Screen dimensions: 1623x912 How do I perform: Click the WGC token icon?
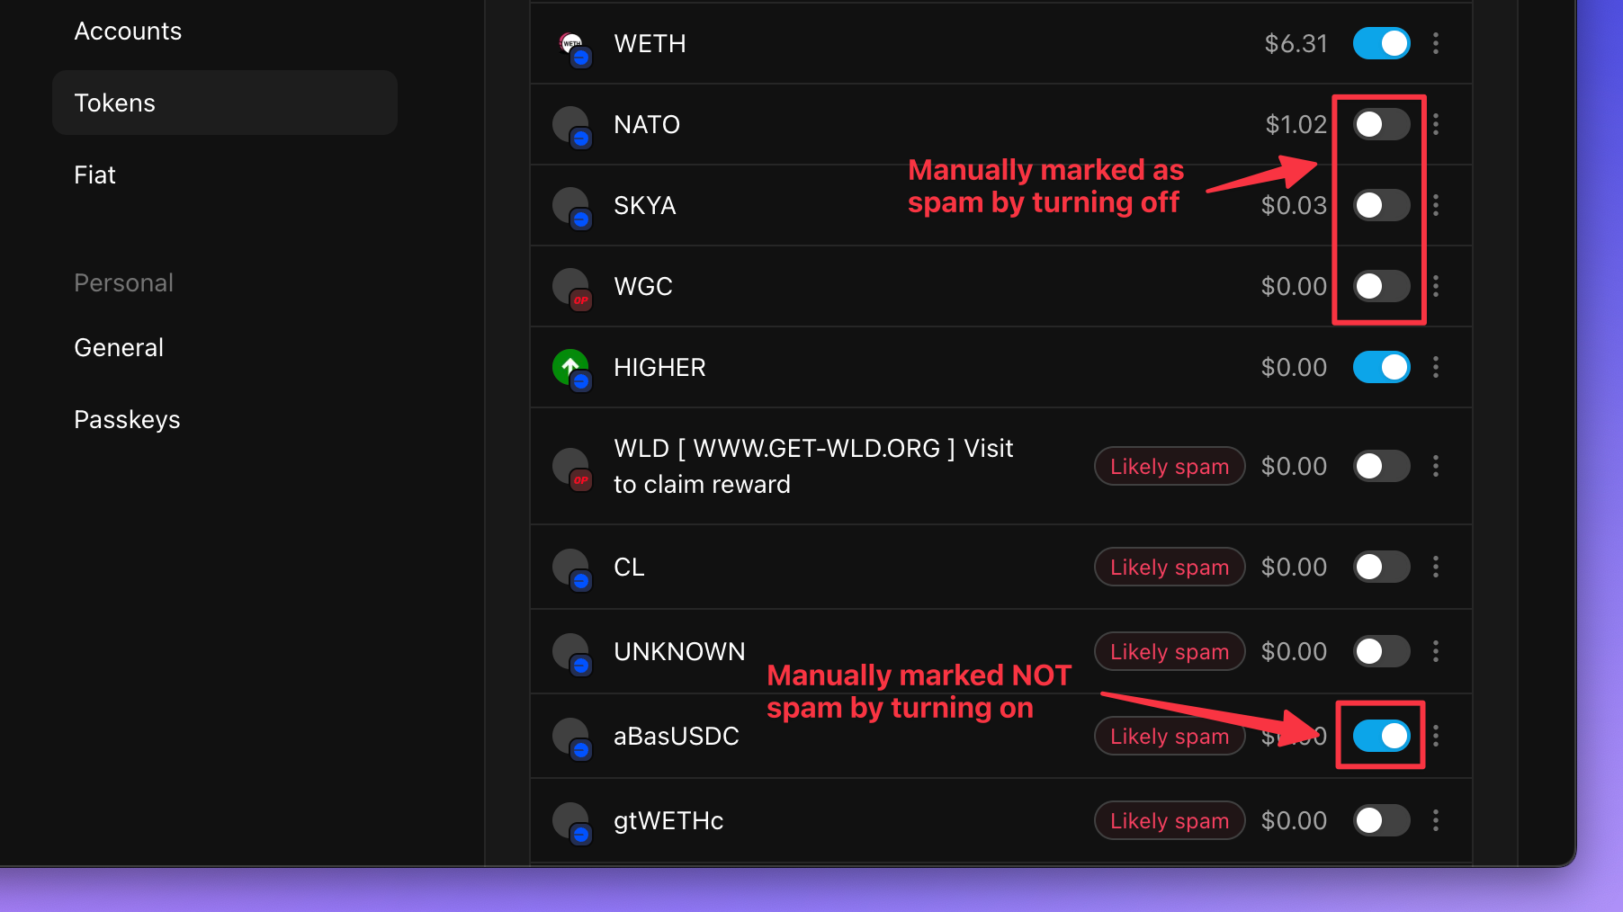point(572,288)
